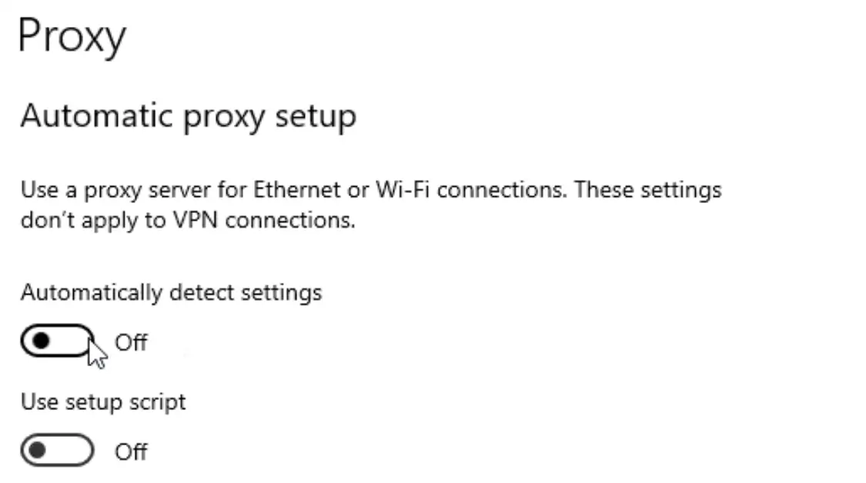The height and width of the screenshot is (483, 866).
Task: Click the proxy server description text
Action: (x=369, y=189)
